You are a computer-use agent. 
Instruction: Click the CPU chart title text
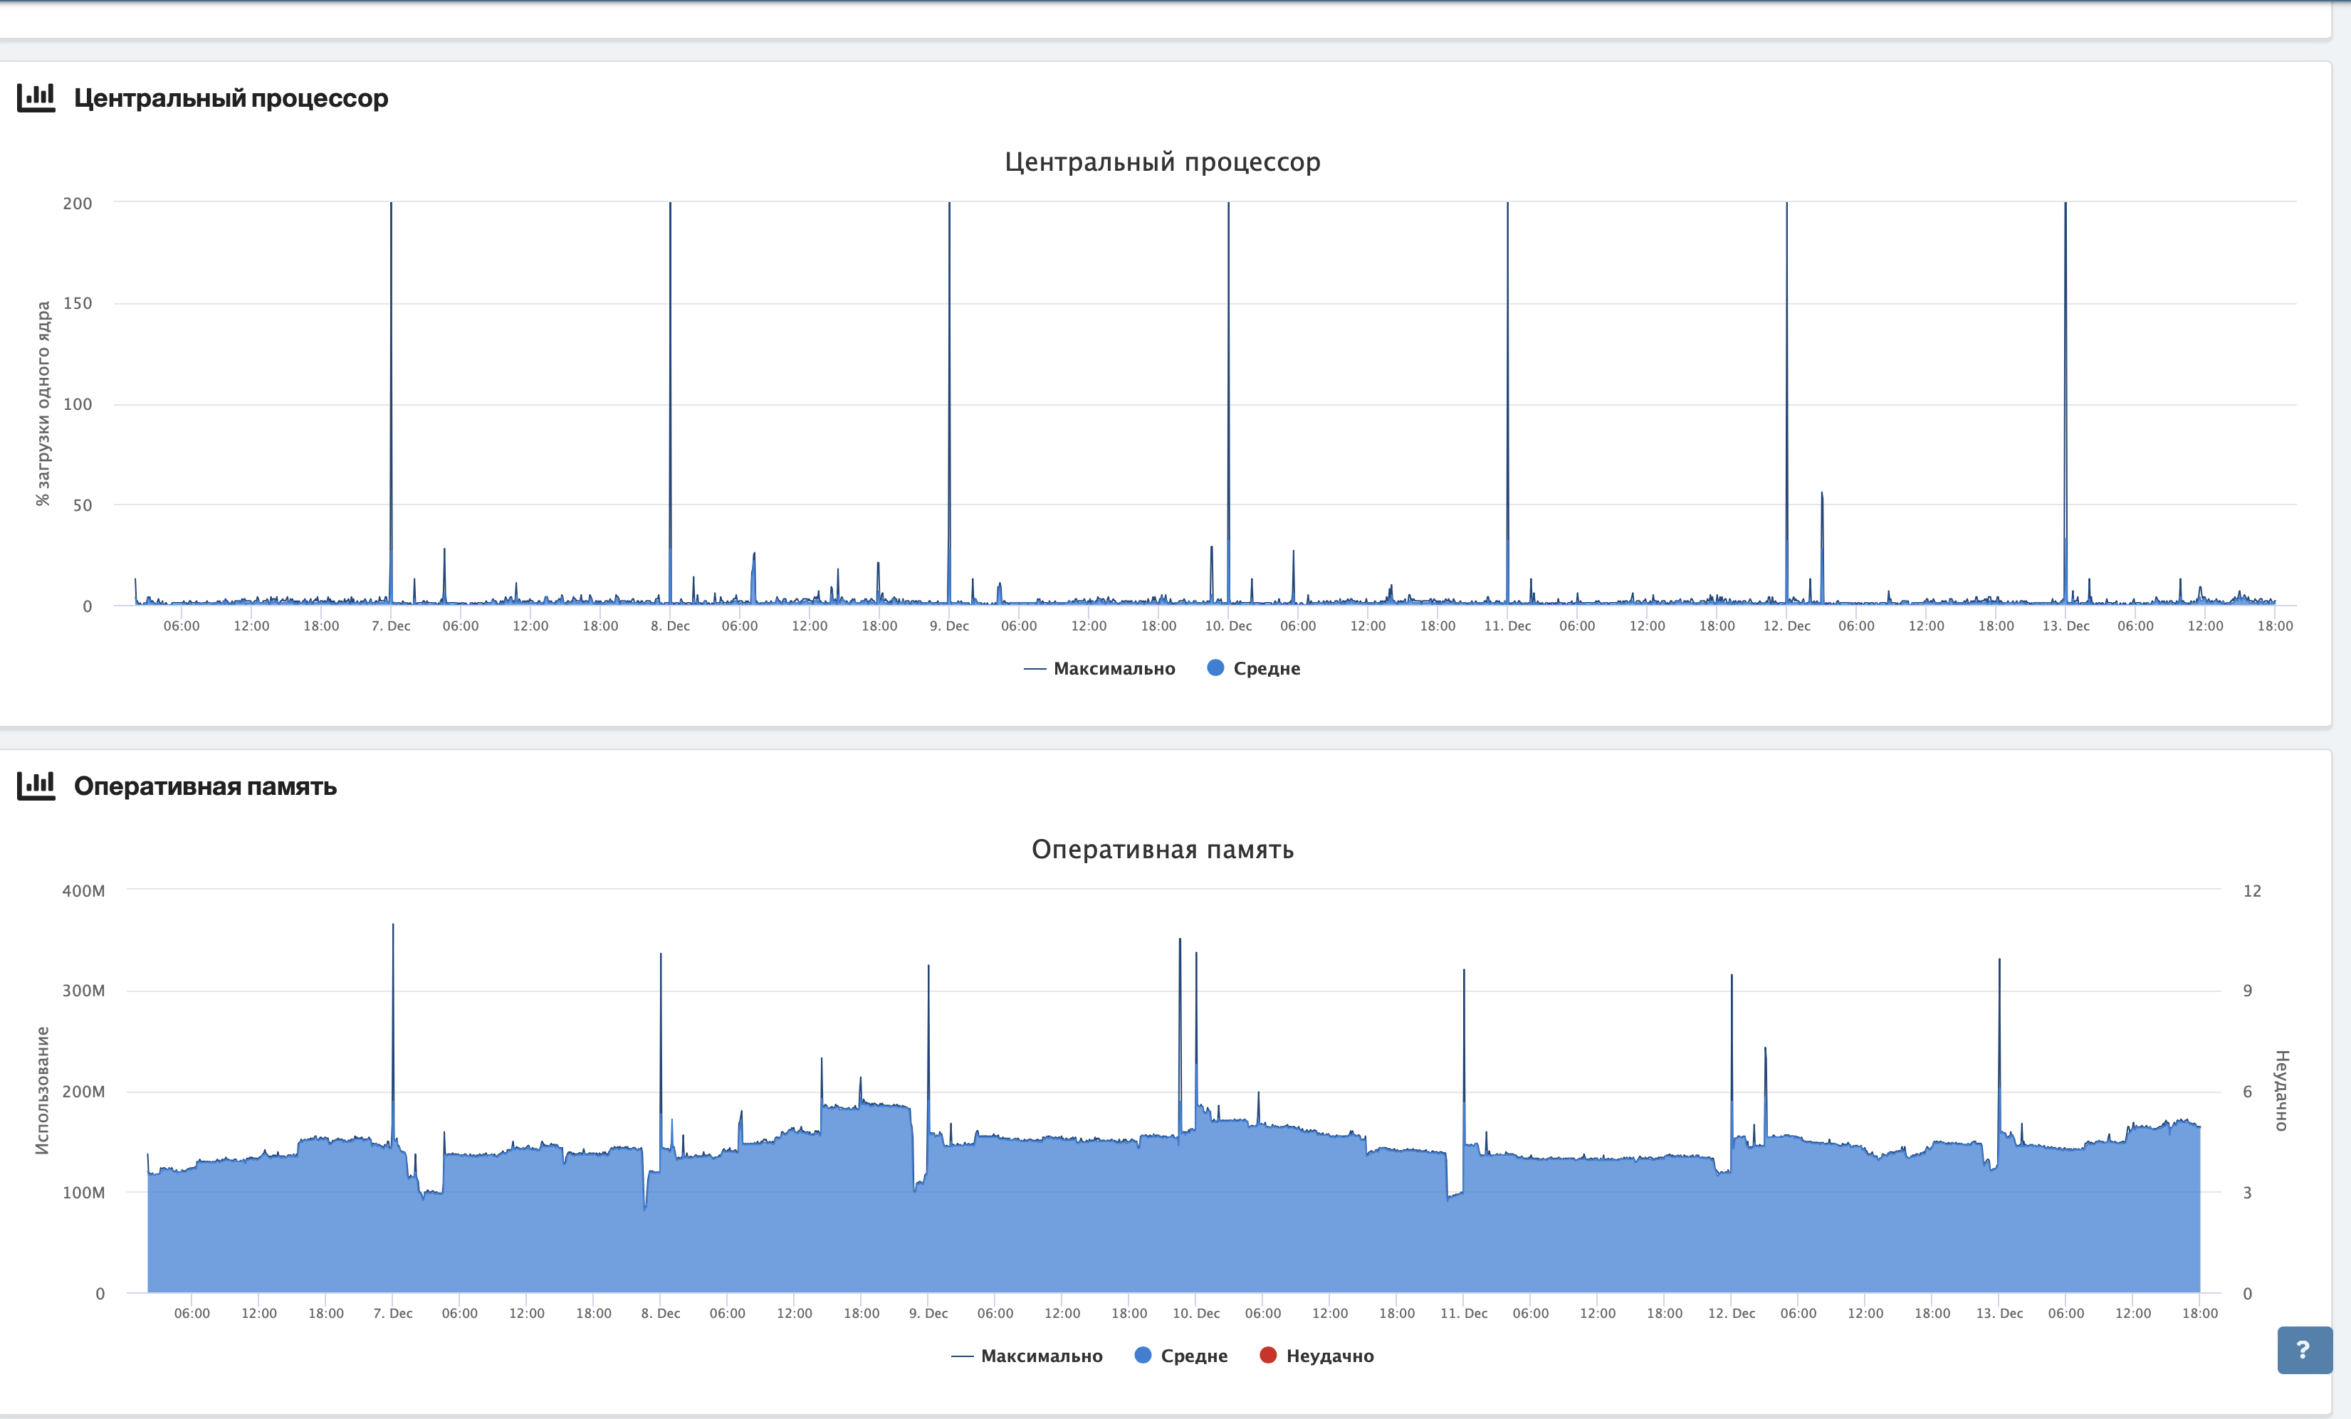click(x=1162, y=162)
